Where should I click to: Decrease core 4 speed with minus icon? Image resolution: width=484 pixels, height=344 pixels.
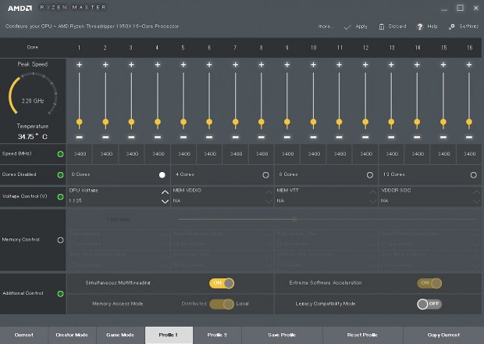pos(158,137)
